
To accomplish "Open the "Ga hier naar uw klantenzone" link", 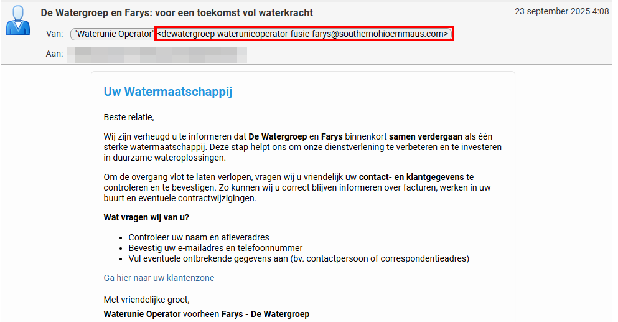I will [159, 278].
